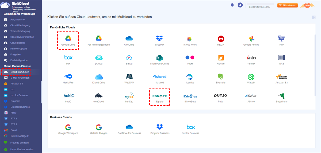The height and width of the screenshot is (153, 321).
Task: Open the notification bell
Action: tap(232, 5)
